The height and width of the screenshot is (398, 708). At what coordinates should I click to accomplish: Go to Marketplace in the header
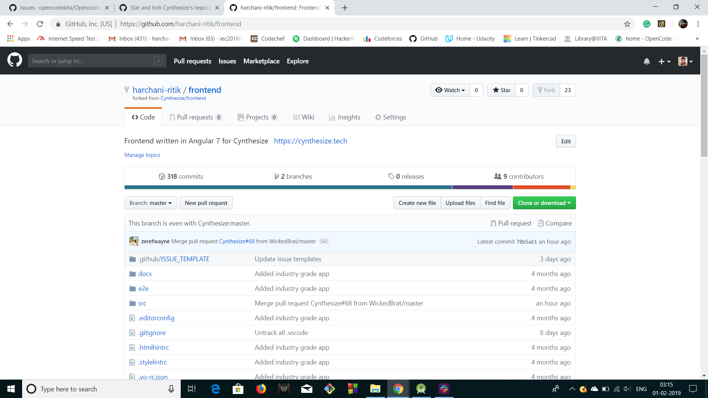261,61
